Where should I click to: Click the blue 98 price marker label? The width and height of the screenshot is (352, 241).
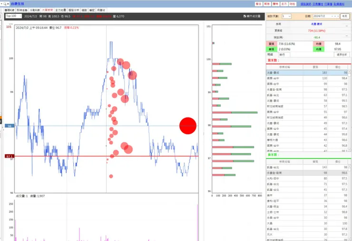pos(10,126)
